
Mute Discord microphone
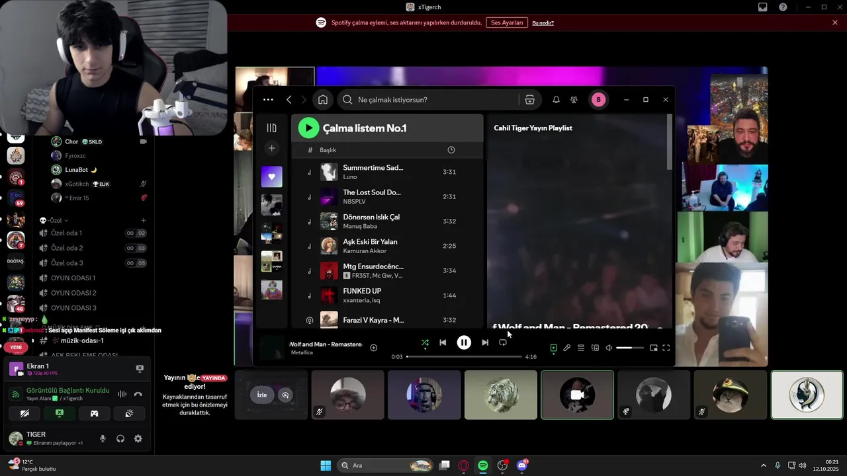[x=103, y=438]
